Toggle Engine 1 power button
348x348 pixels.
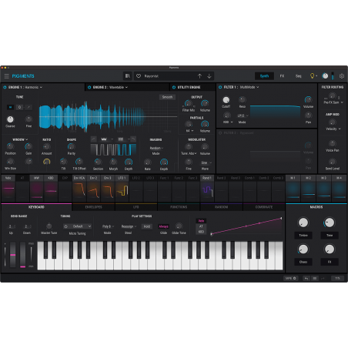click(5, 87)
